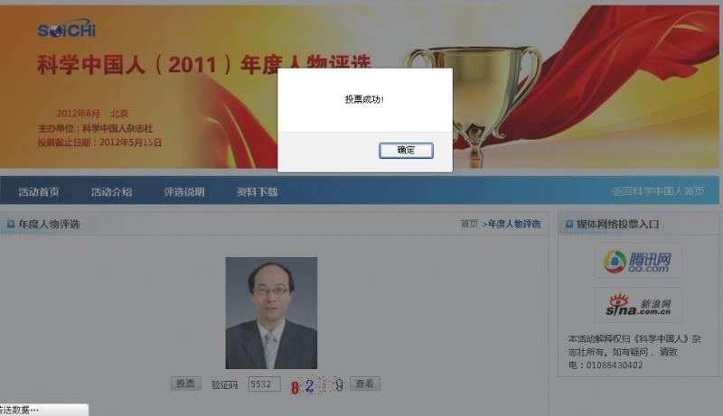
Task: Open the Sina 新浪网 voting logo
Action: (x=638, y=305)
